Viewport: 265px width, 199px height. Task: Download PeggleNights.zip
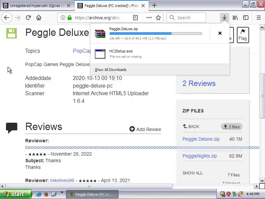click(x=200, y=156)
